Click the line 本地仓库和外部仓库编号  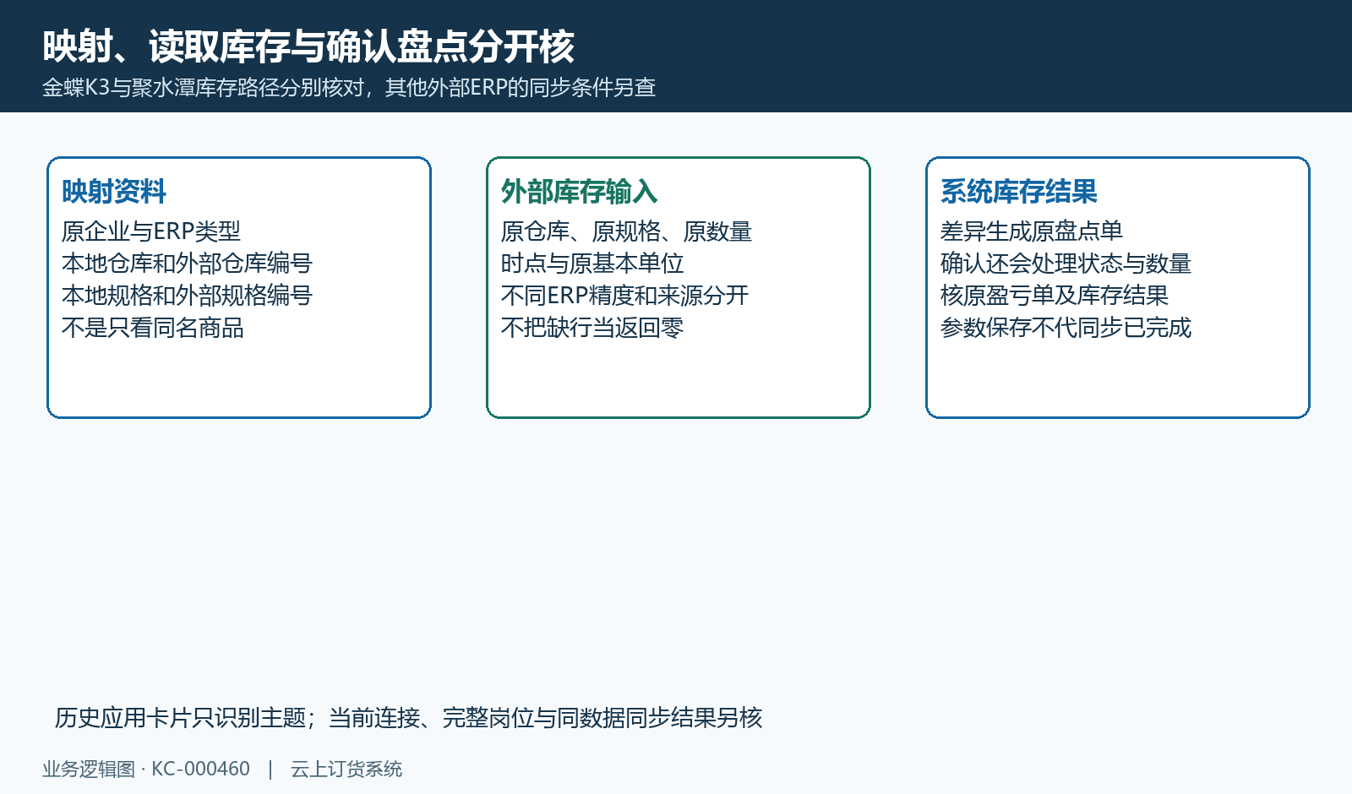(187, 264)
